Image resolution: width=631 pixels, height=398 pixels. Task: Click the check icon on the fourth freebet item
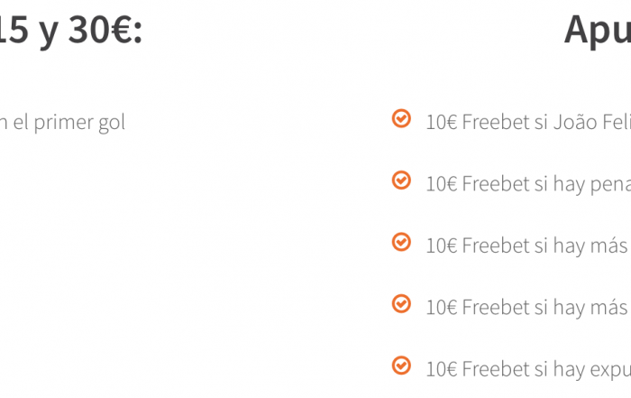point(401,303)
